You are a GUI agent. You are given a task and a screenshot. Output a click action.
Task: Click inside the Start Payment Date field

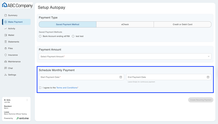click(81, 77)
